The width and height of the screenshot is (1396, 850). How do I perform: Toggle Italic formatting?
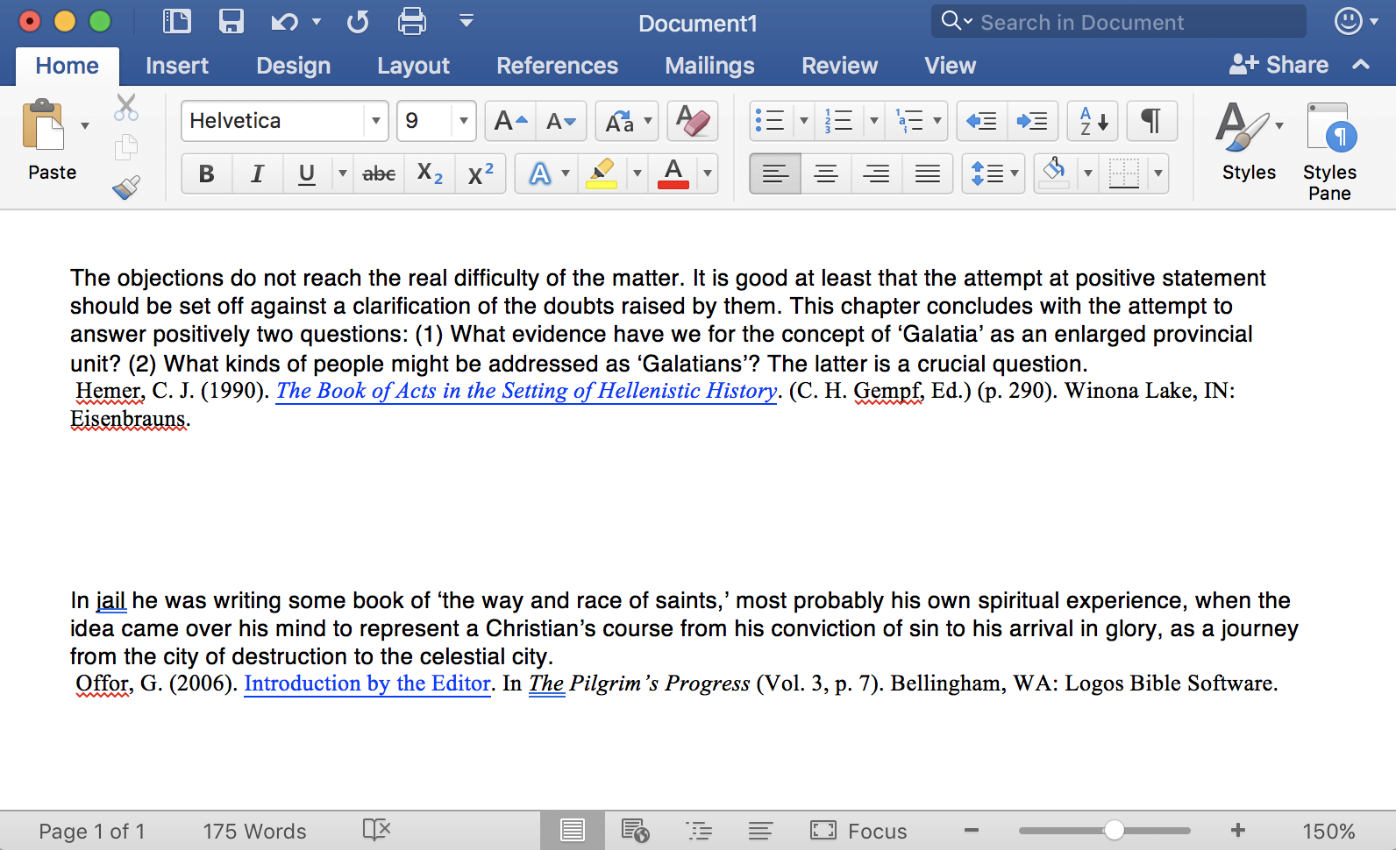(x=258, y=174)
